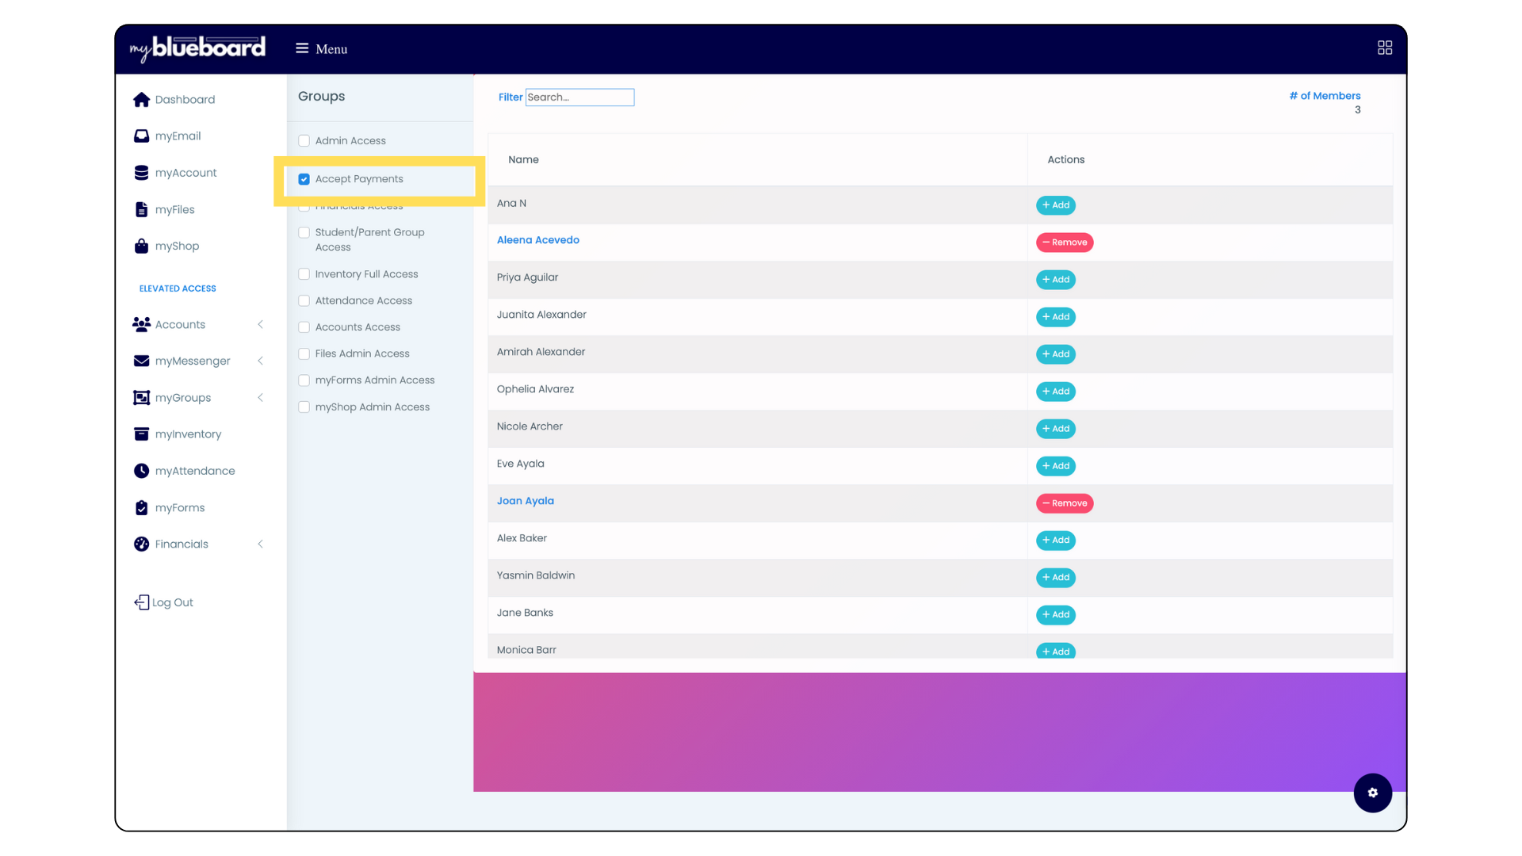Image resolution: width=1522 pixels, height=856 pixels.
Task: Click the Log Out link
Action: point(164,602)
